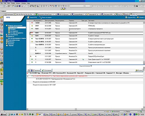Toggle the Ход исполнения panel arrow
145x116 pixels.
click(x=91, y=66)
